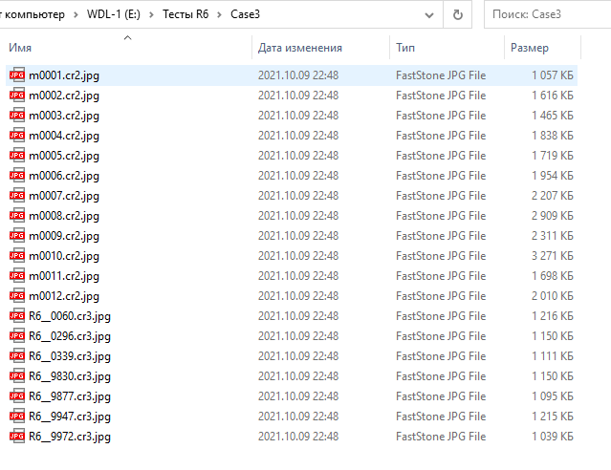Sort by the Дата изменения column header

tap(299, 48)
